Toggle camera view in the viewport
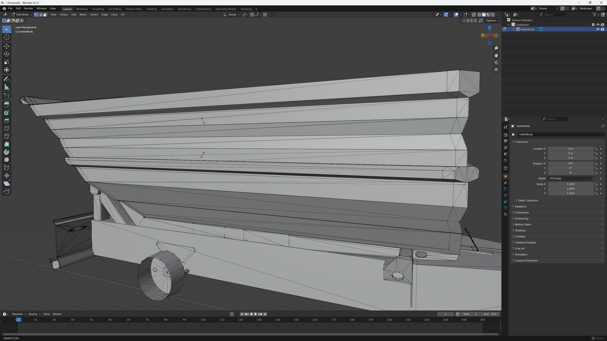 (496, 62)
